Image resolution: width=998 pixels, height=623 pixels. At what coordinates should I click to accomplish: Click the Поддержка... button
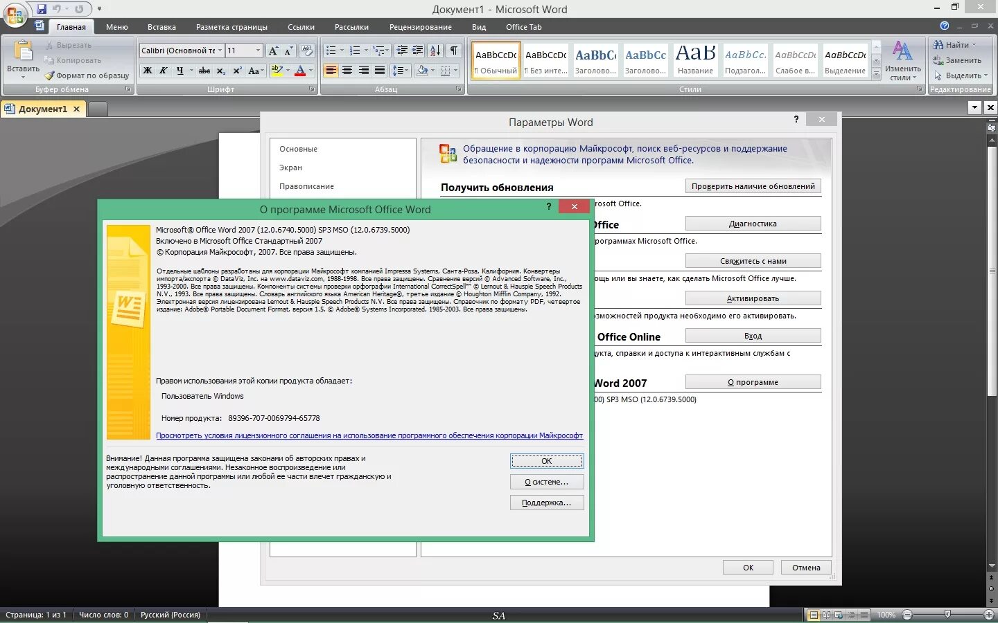tap(547, 503)
